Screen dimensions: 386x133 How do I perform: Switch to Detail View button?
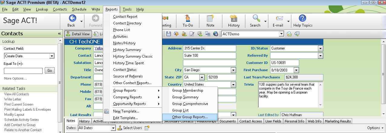pos(78,34)
